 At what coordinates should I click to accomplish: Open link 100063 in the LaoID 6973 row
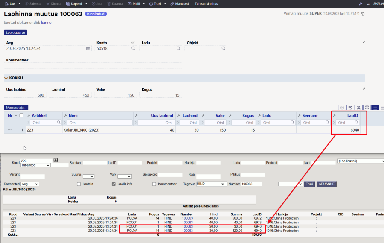(187, 223)
